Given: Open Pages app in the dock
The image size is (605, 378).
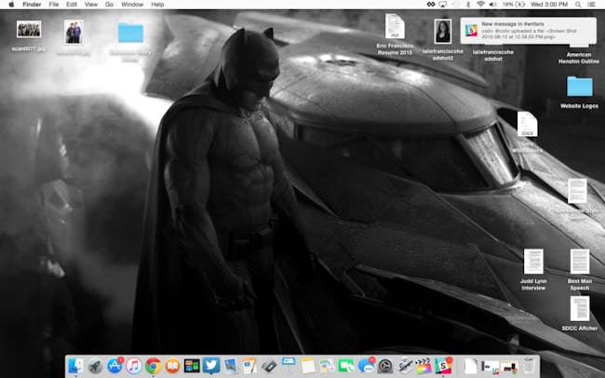Looking at the screenshot, I should 249,366.
